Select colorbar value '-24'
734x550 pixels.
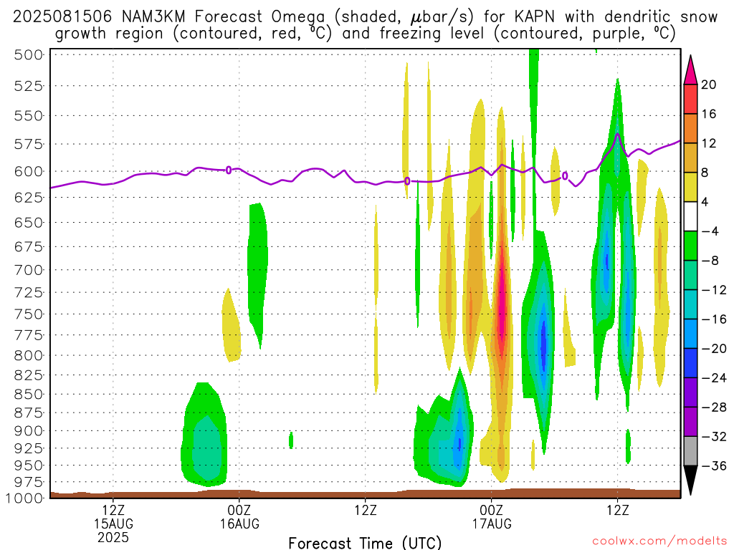tap(713, 378)
